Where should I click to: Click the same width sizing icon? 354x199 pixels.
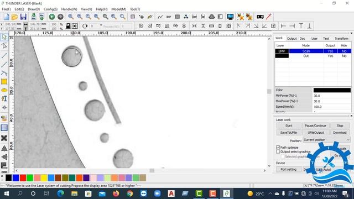tap(211, 26)
